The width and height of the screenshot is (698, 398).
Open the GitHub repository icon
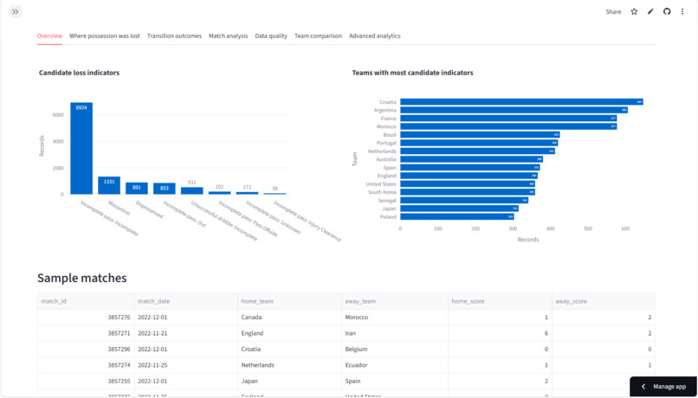click(667, 11)
